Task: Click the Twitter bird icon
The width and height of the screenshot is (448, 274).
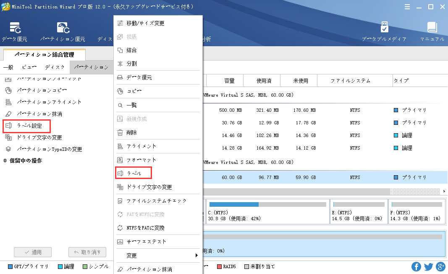Action: (428, 266)
